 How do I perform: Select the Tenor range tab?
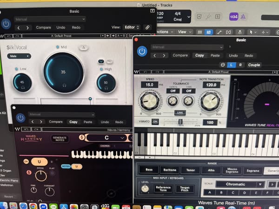[190, 170]
